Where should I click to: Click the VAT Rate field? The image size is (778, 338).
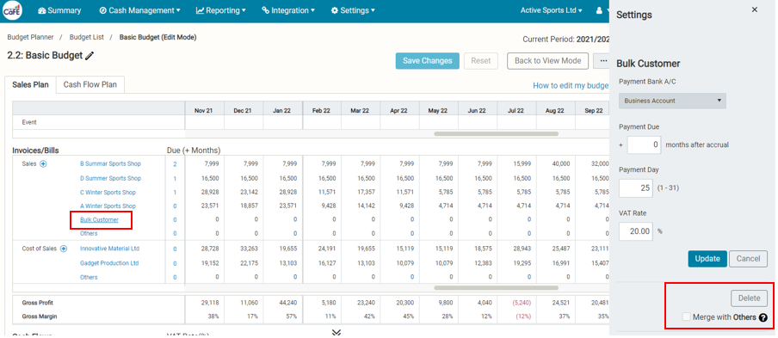coord(636,231)
